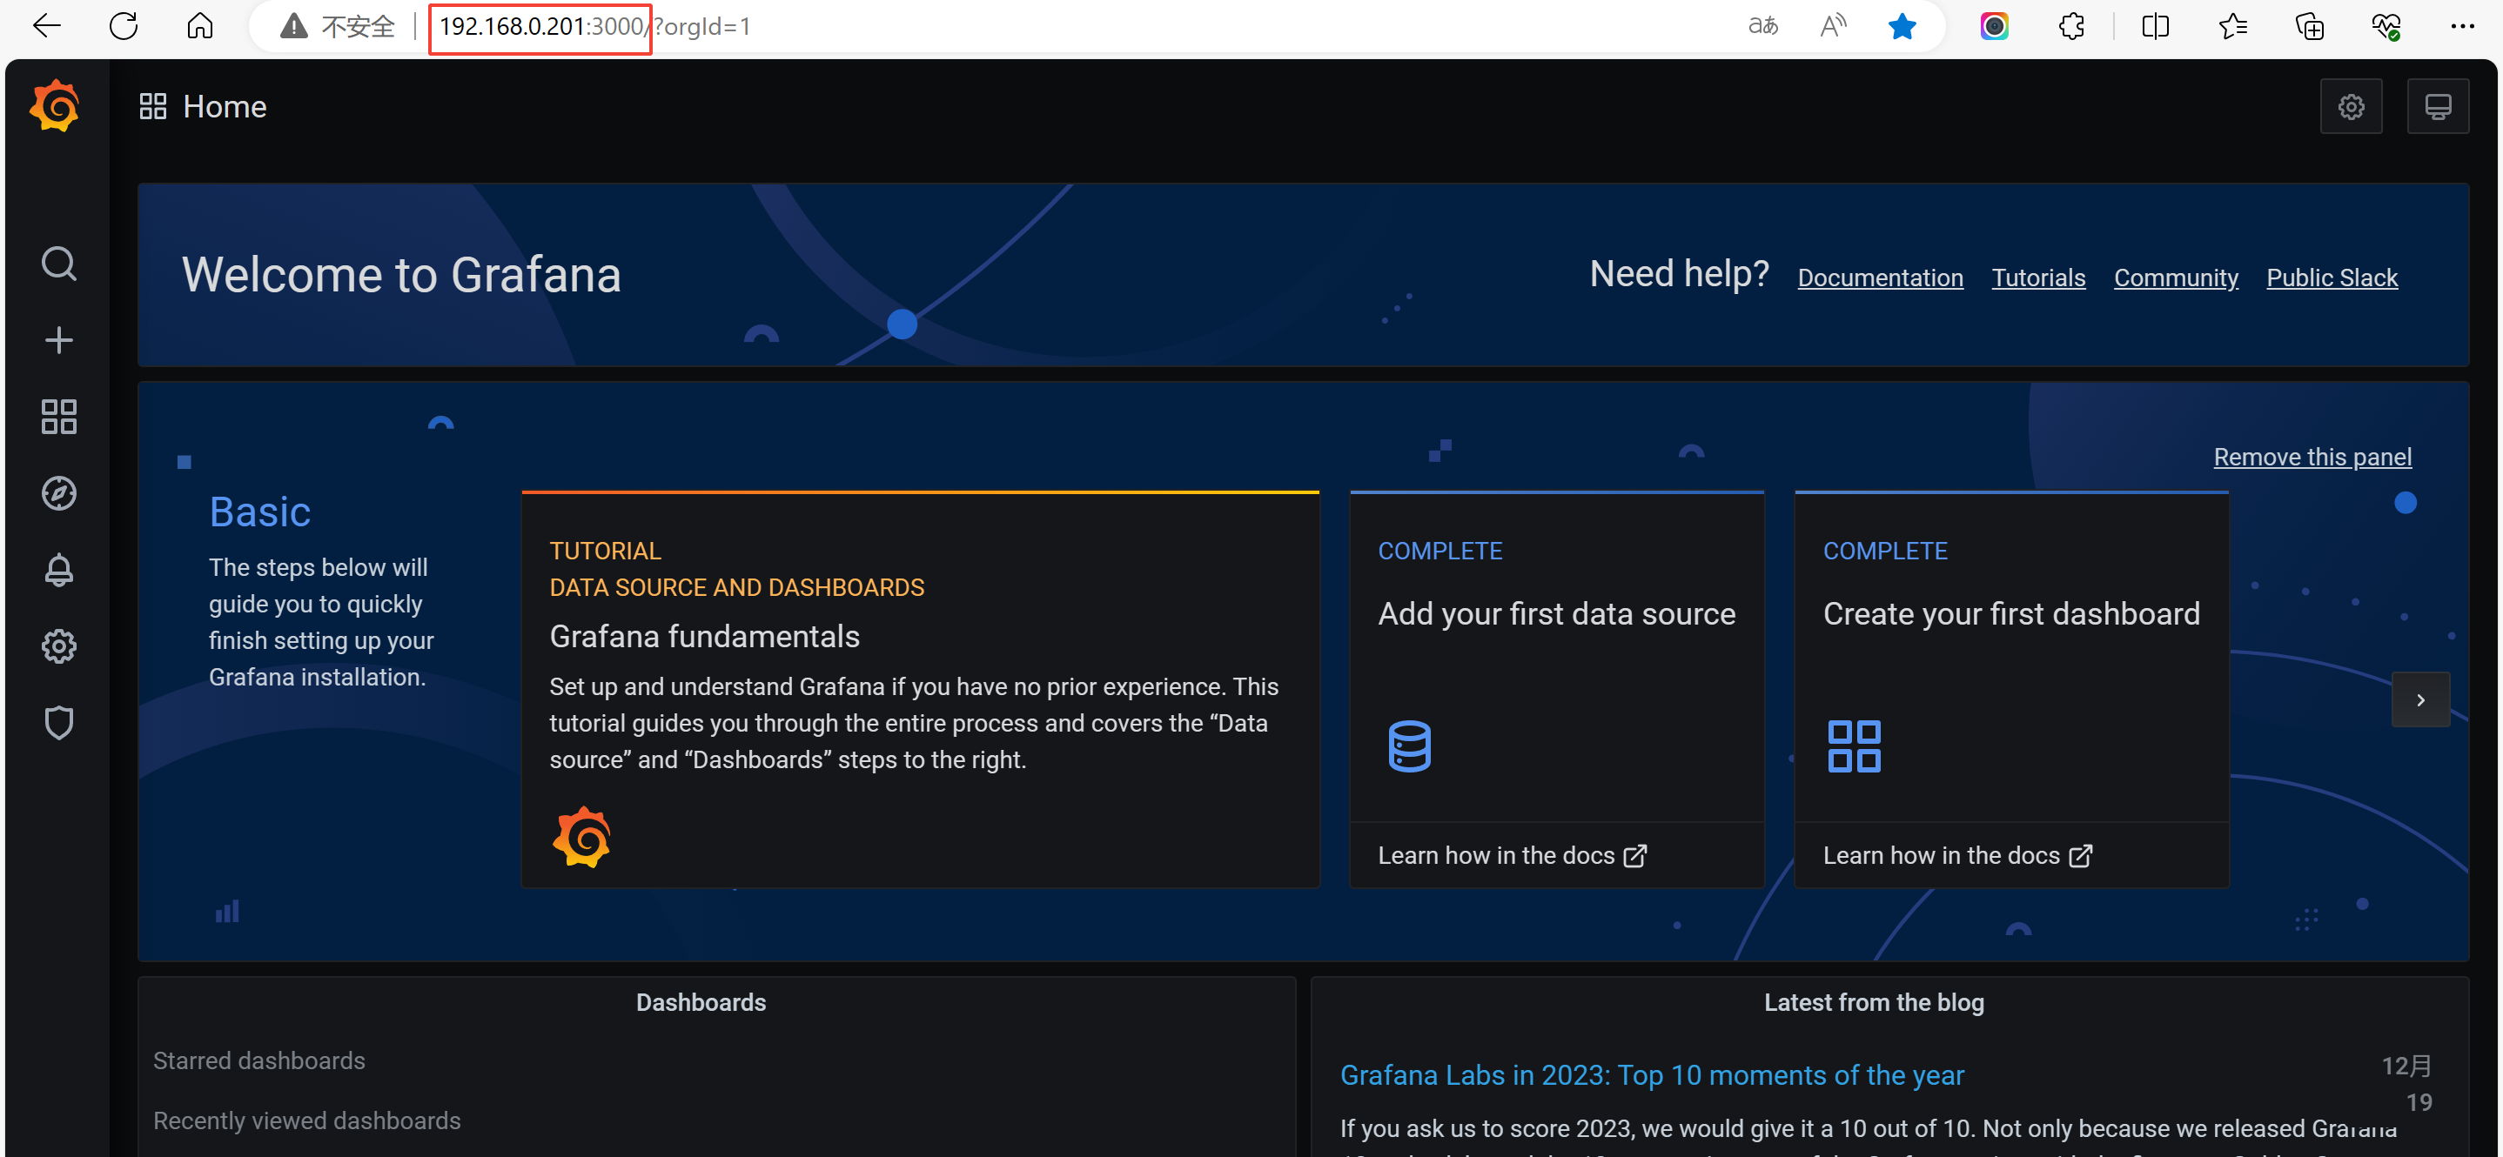The height and width of the screenshot is (1157, 2503).
Task: Open the browser extensions puzzle icon
Action: [2071, 26]
